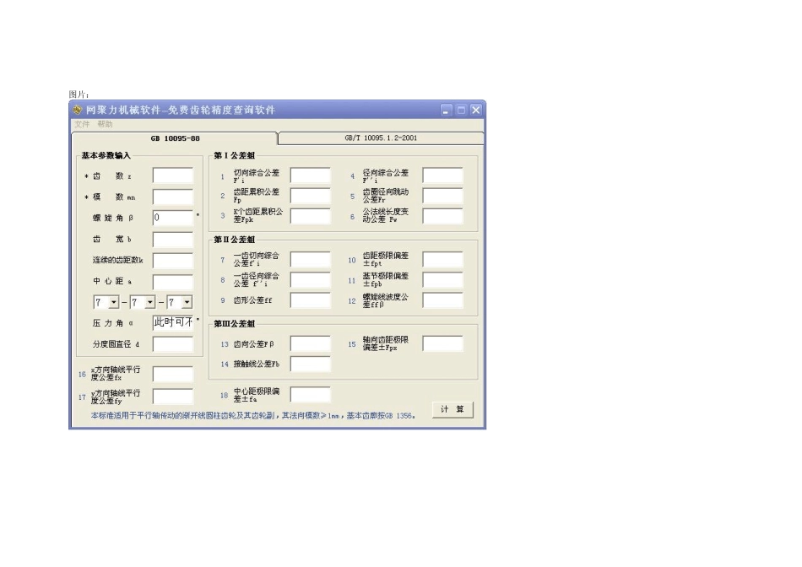
Task: Expand the first accuracy grade dropdown
Action: coord(114,303)
